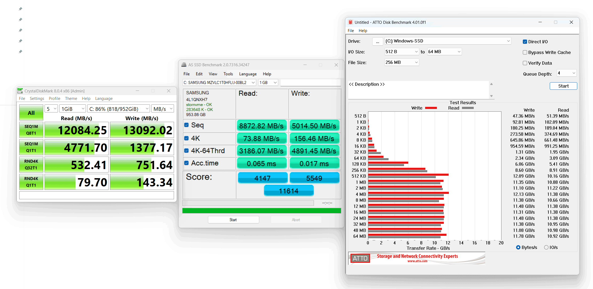Run the RND4K Q32T1 test
The width and height of the screenshot is (593, 289).
(31, 165)
